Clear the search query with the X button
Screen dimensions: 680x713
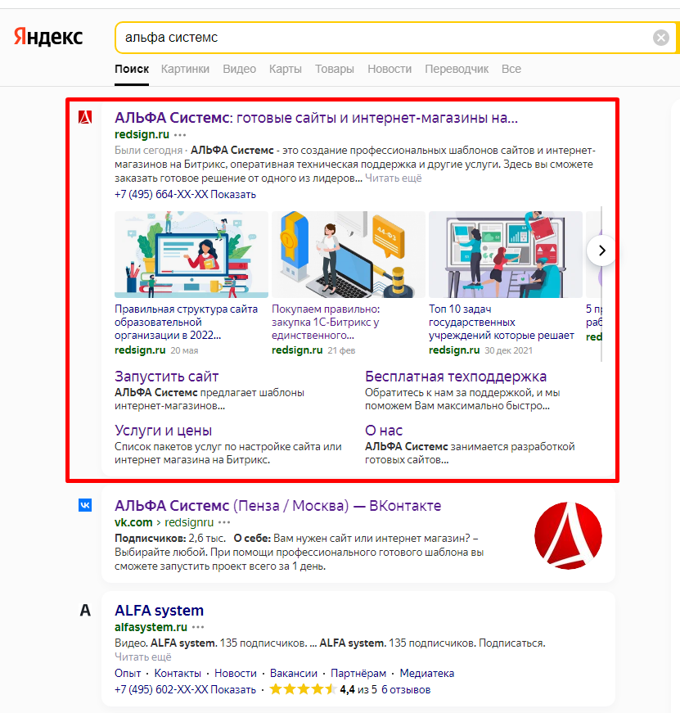tap(661, 38)
